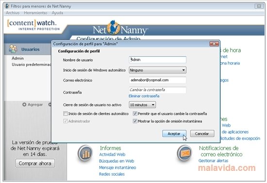Open the Ayuda menu
The image size is (267, 183).
point(57,13)
